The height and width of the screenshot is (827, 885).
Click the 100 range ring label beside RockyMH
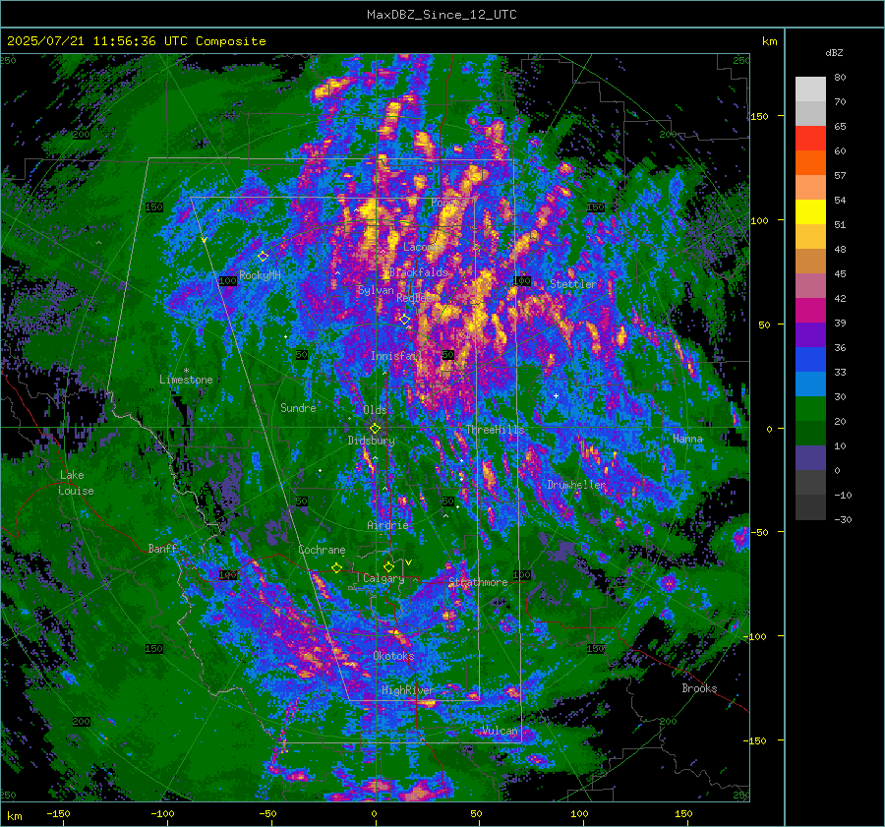228,281
